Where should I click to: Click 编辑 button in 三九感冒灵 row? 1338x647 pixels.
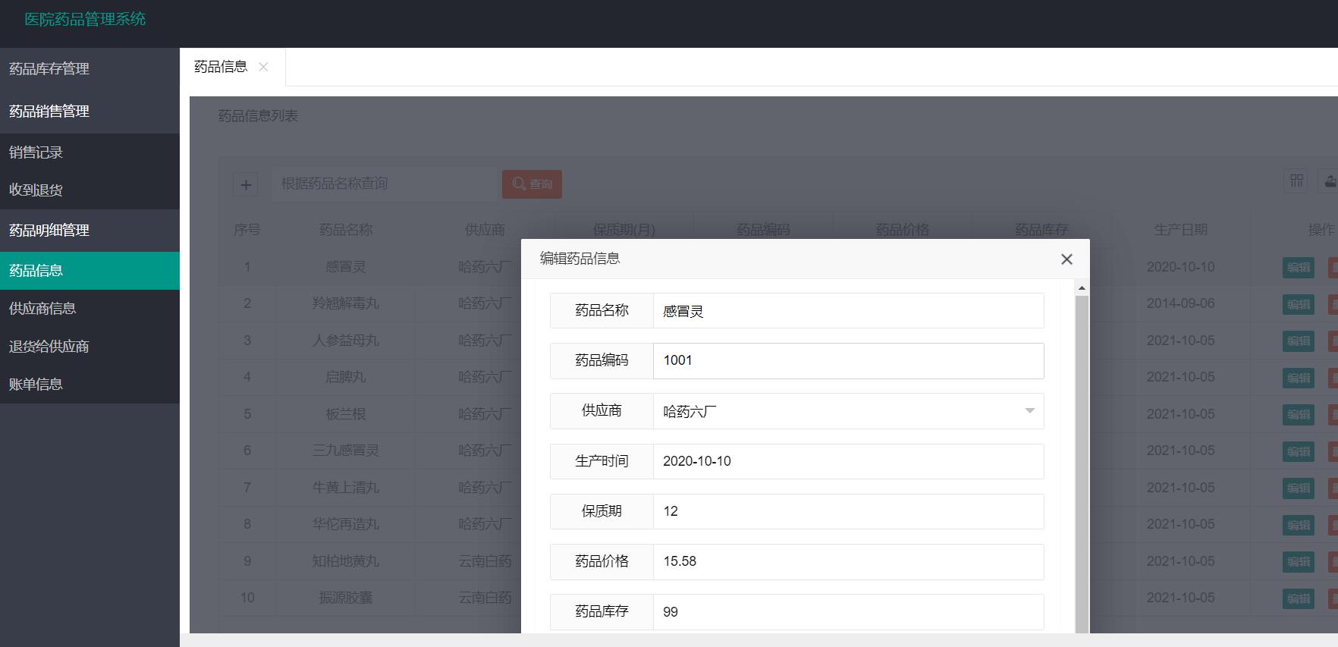pyautogui.click(x=1299, y=452)
